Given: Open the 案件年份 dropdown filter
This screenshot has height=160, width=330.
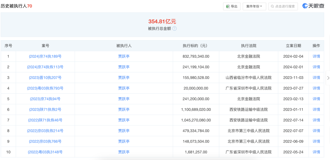Looking at the screenshot, I should coord(254,7).
